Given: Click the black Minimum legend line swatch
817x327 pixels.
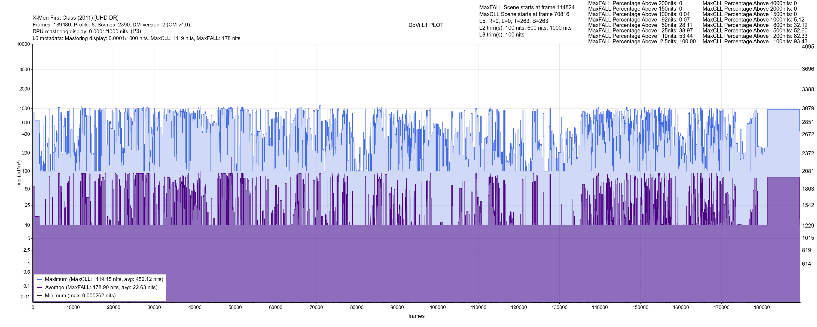Looking at the screenshot, I should pyautogui.click(x=40, y=296).
